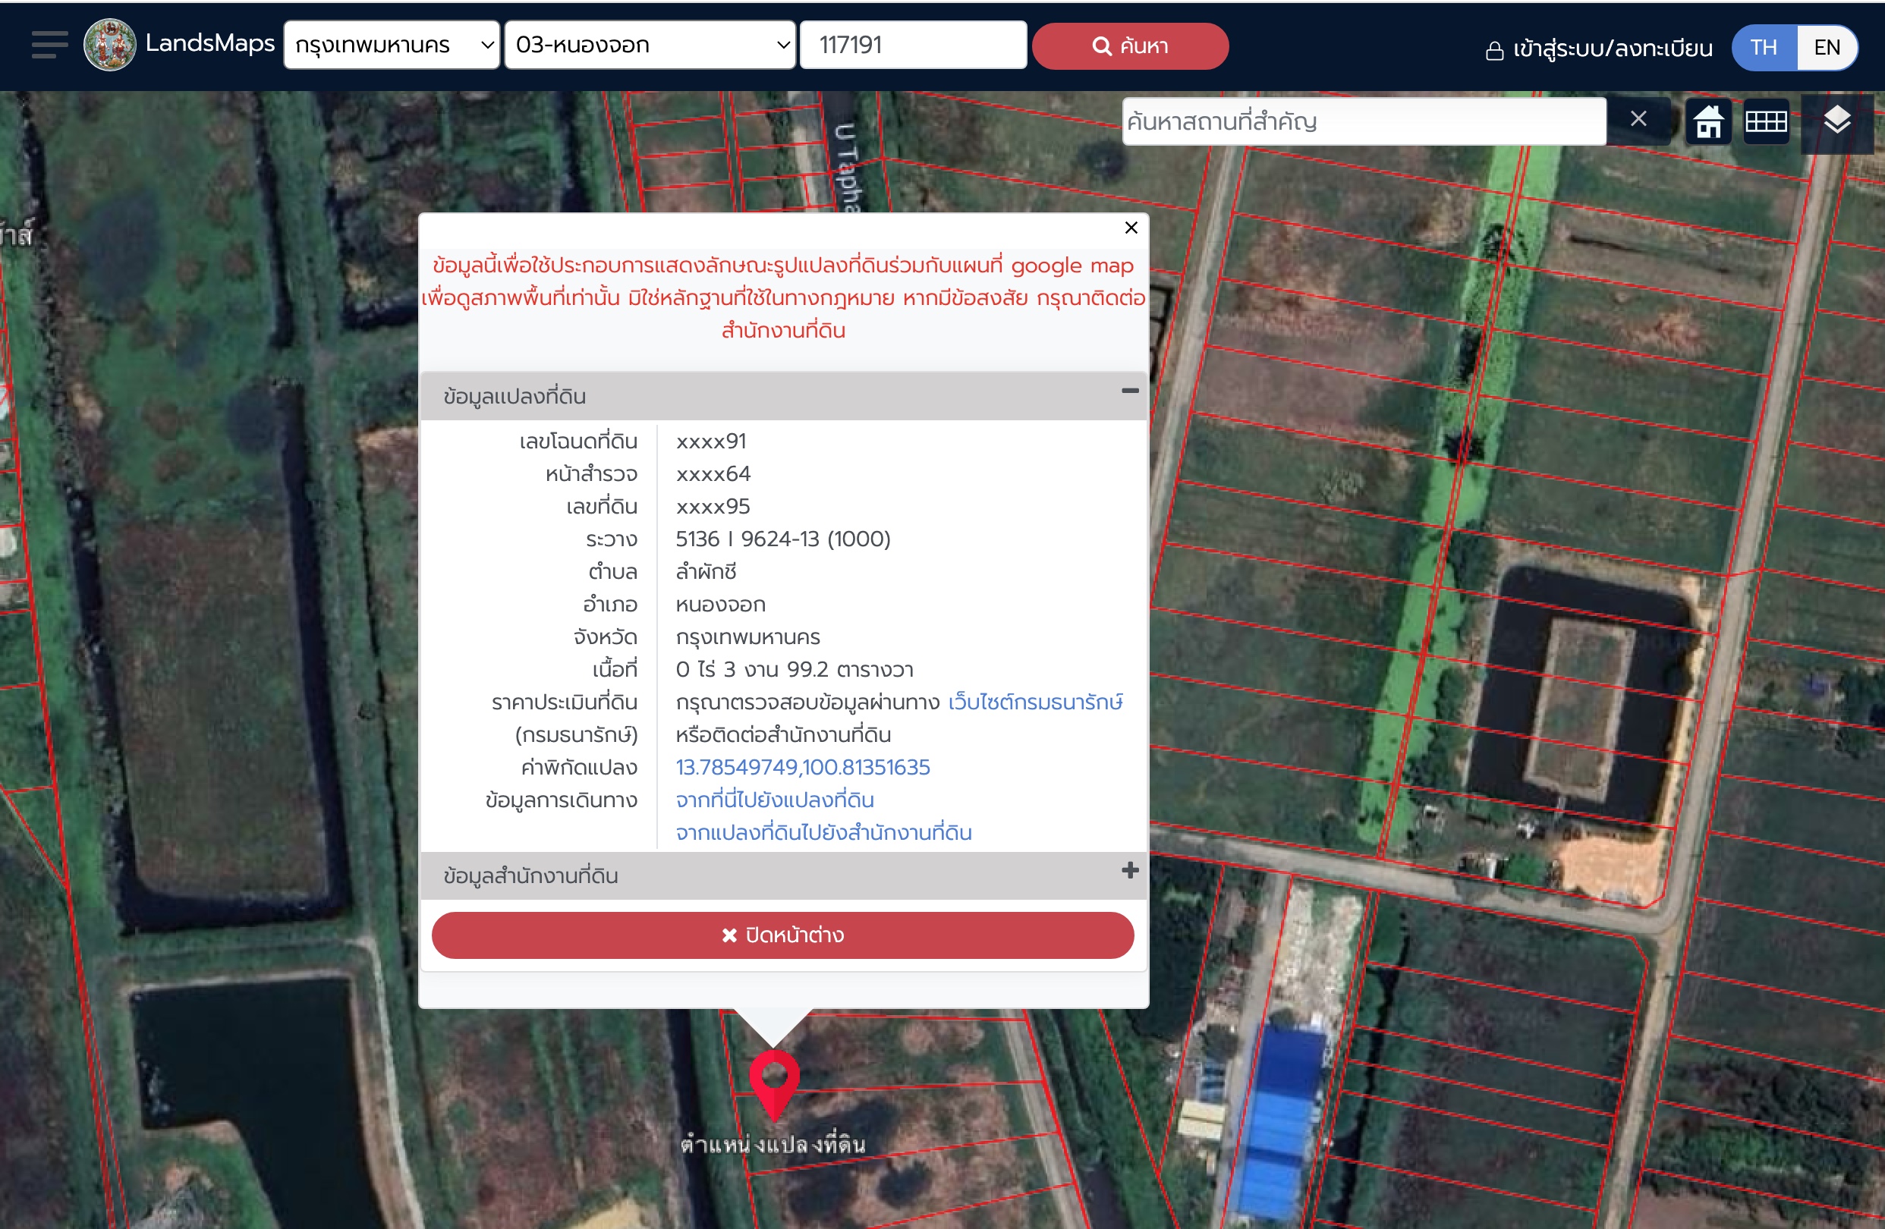1885x1229 pixels.
Task: Click the red disclaimer text about google map
Action: coord(783,297)
